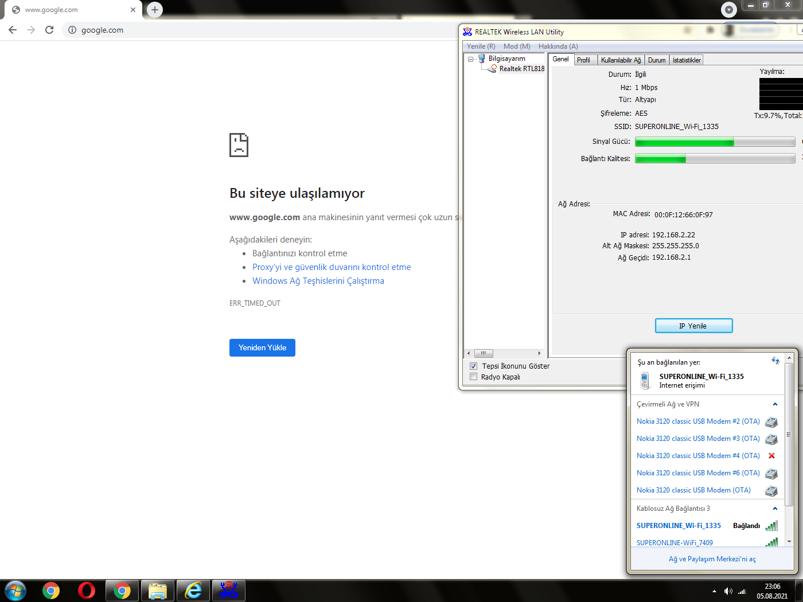The height and width of the screenshot is (602, 803).
Task: Close the www.google.com tab
Action: click(x=133, y=10)
